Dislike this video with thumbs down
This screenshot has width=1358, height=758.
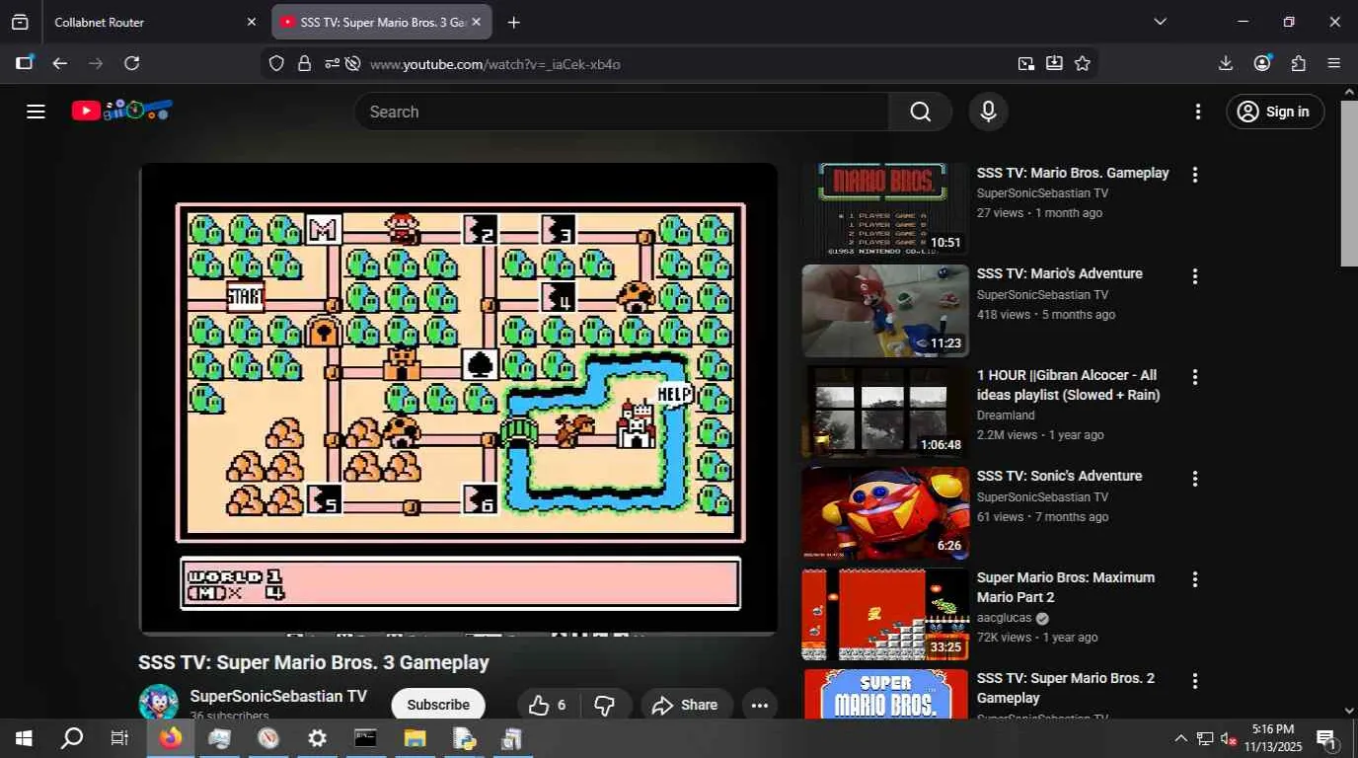606,705
